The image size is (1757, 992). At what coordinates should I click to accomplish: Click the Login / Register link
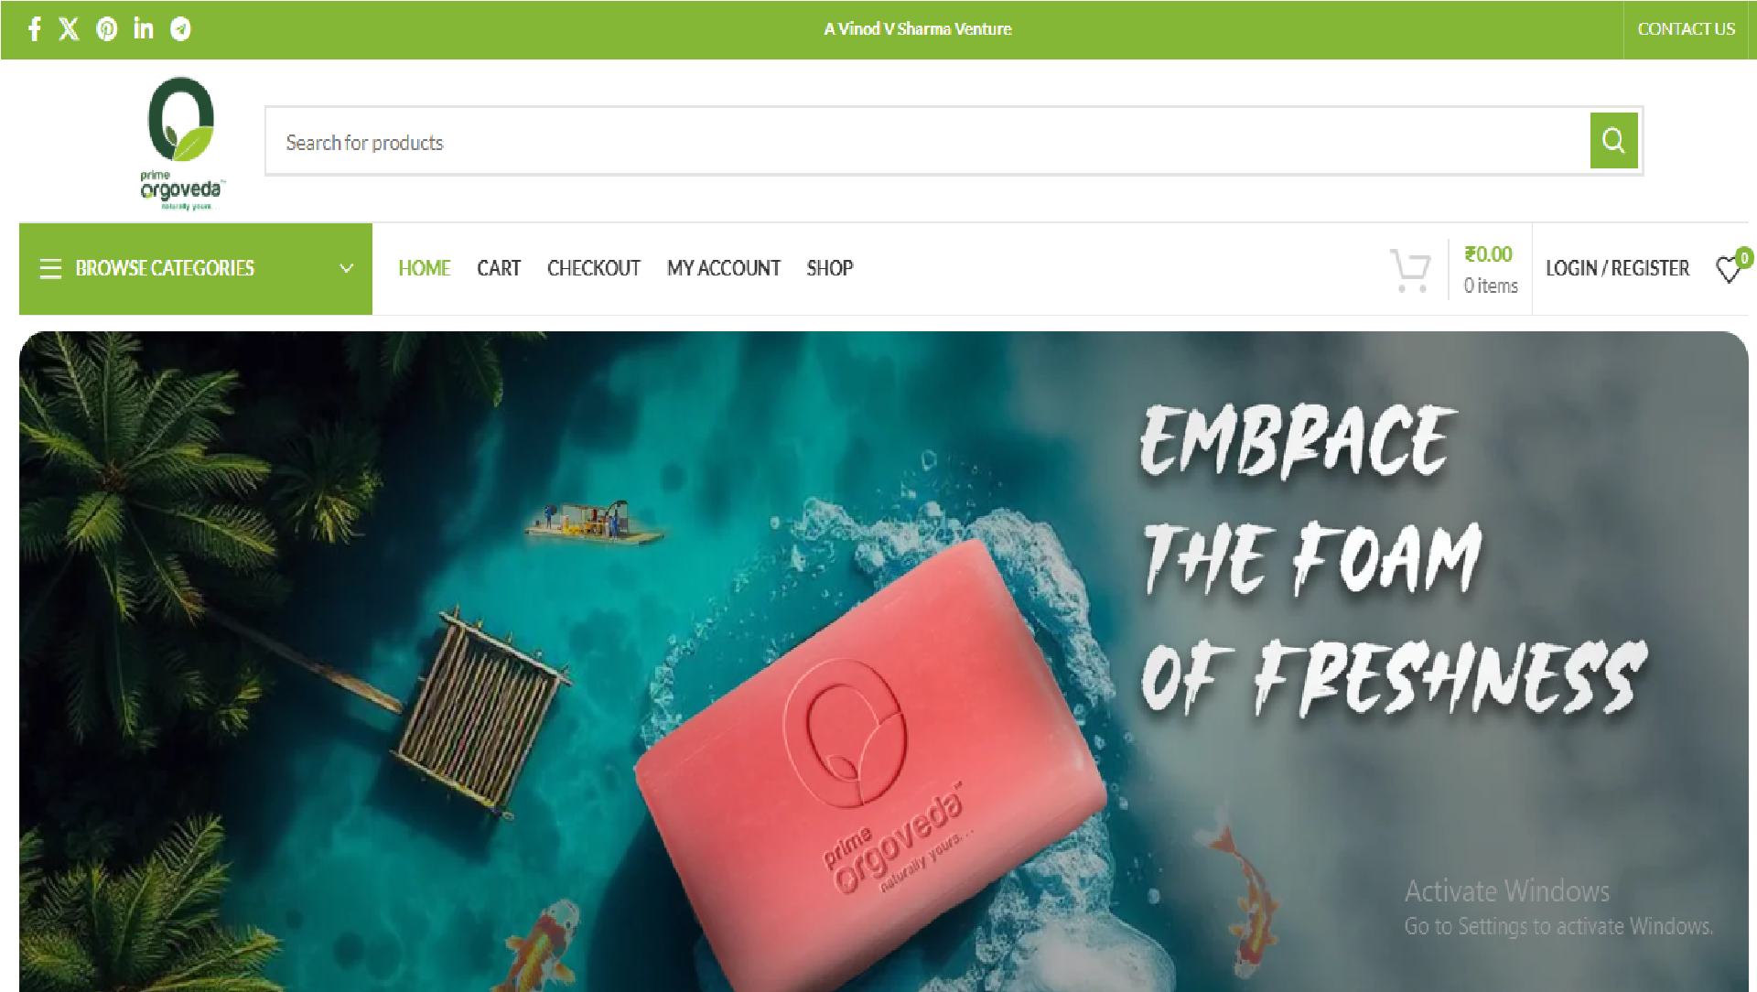[1617, 268]
